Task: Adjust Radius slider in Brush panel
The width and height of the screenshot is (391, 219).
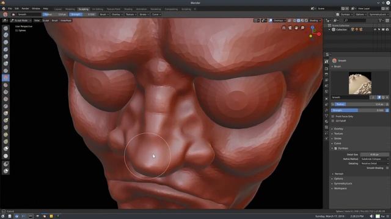Action: click(x=360, y=104)
